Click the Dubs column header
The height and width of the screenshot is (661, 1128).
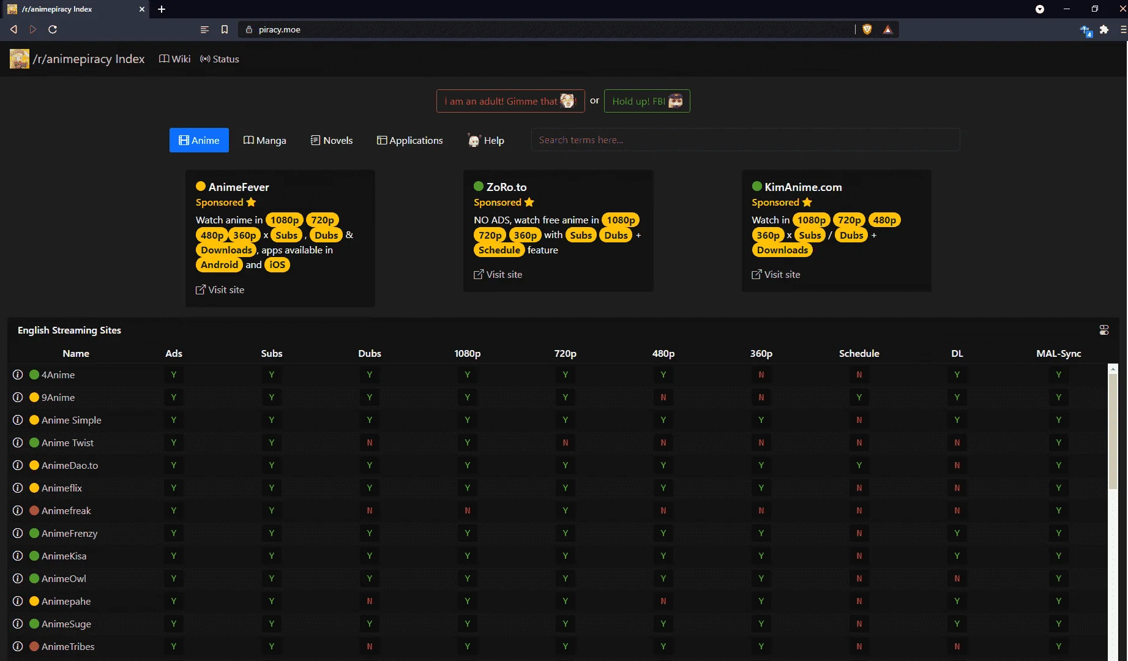click(x=370, y=353)
